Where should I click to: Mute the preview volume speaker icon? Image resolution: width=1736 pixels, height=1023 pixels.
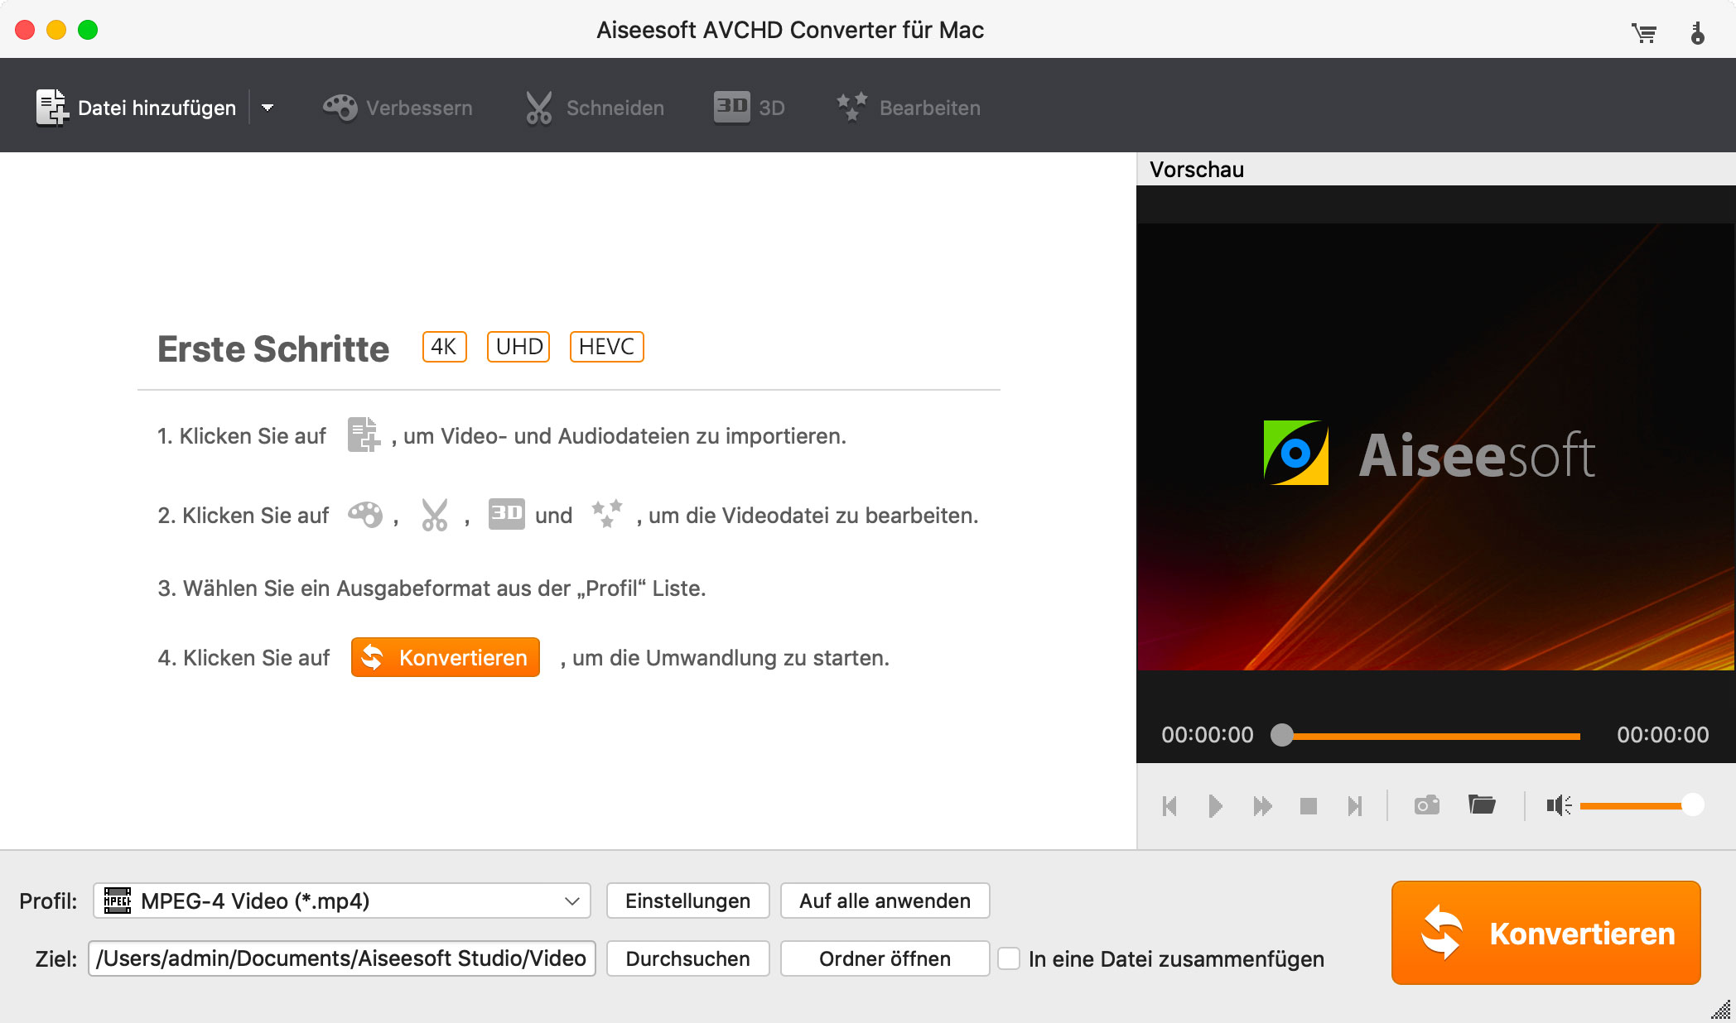[1559, 805]
